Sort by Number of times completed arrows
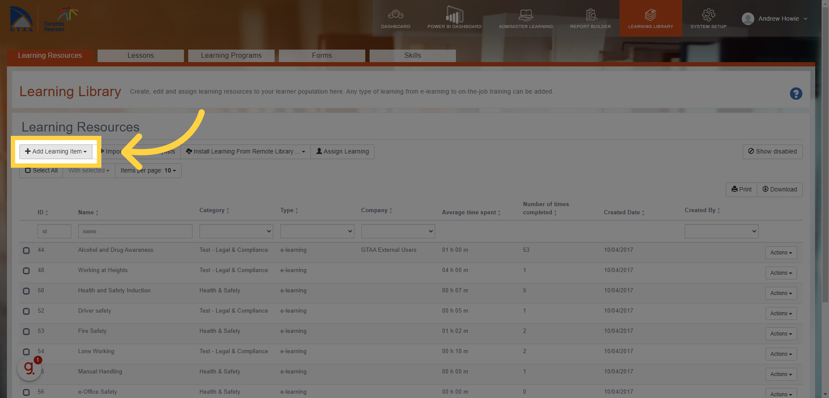This screenshot has width=829, height=398. [555, 213]
